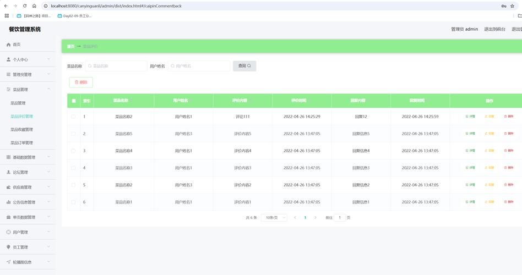Expand the 论坛管理 sidebar menu

pyautogui.click(x=28, y=172)
